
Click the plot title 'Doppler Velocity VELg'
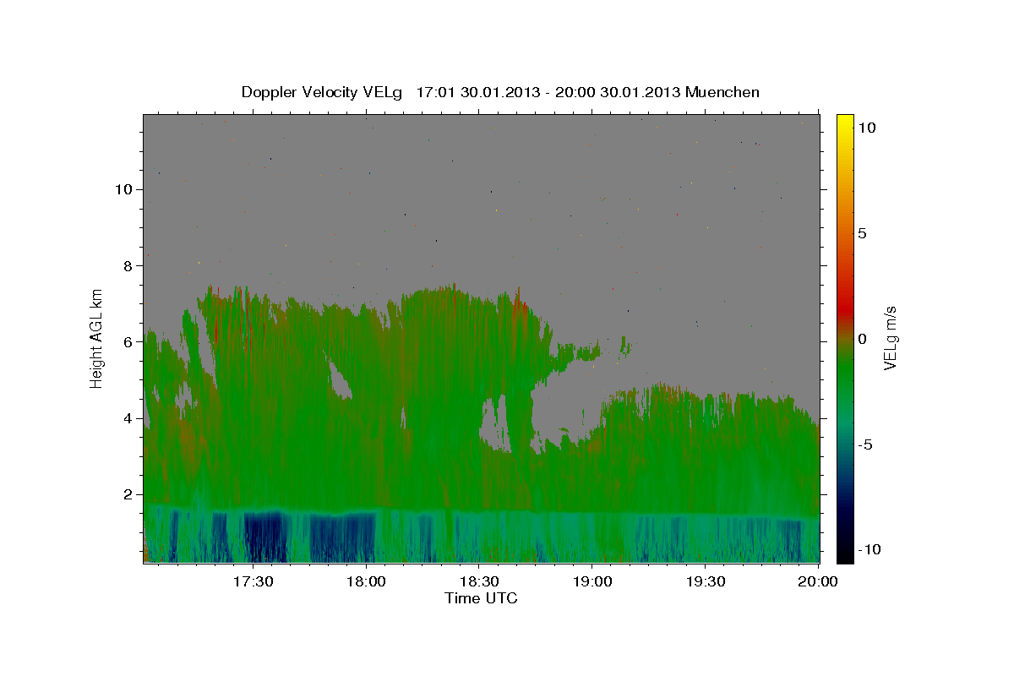(x=324, y=92)
